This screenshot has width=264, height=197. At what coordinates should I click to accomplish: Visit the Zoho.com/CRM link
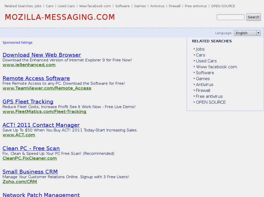pos(20,181)
